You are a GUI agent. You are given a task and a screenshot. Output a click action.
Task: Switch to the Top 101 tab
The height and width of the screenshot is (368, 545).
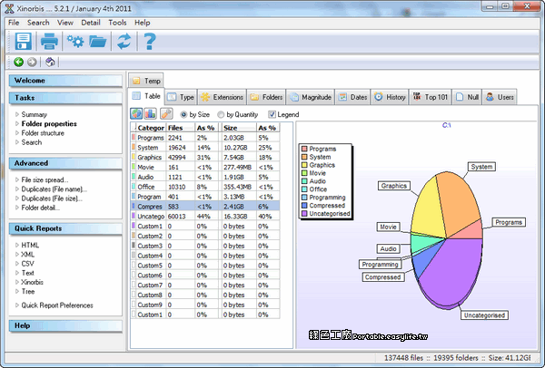point(431,97)
